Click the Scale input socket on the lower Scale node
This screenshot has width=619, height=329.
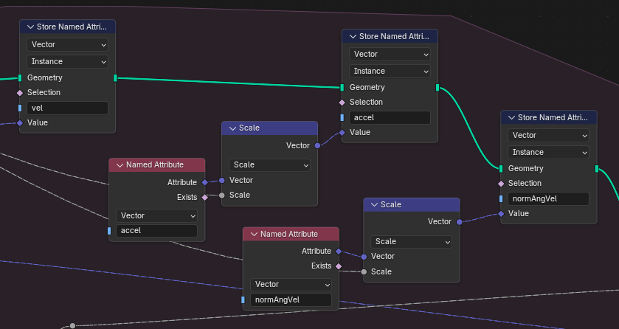click(364, 271)
